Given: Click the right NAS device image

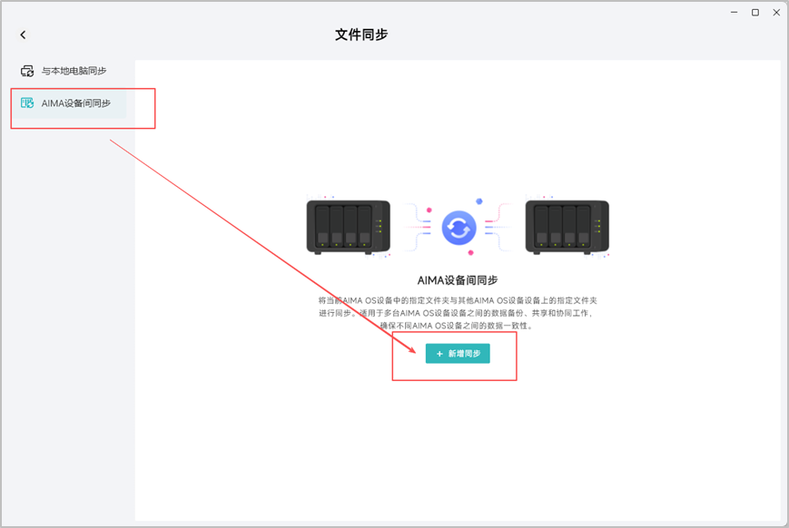Looking at the screenshot, I should (x=567, y=227).
